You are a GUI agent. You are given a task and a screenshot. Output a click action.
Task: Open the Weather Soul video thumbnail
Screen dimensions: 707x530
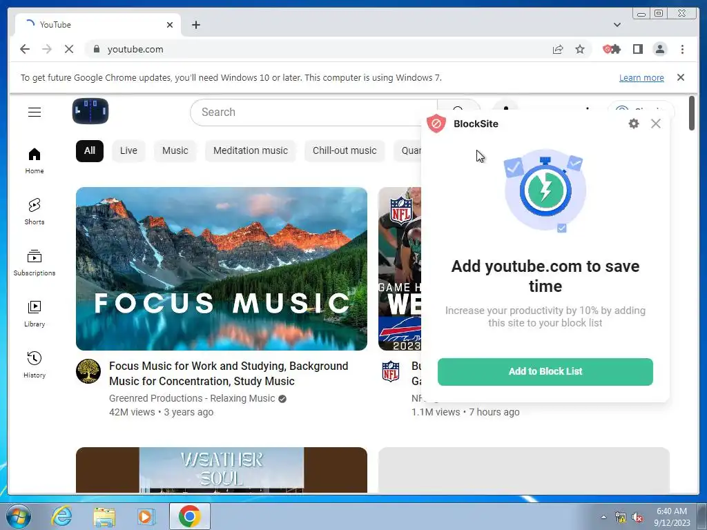pos(222,469)
